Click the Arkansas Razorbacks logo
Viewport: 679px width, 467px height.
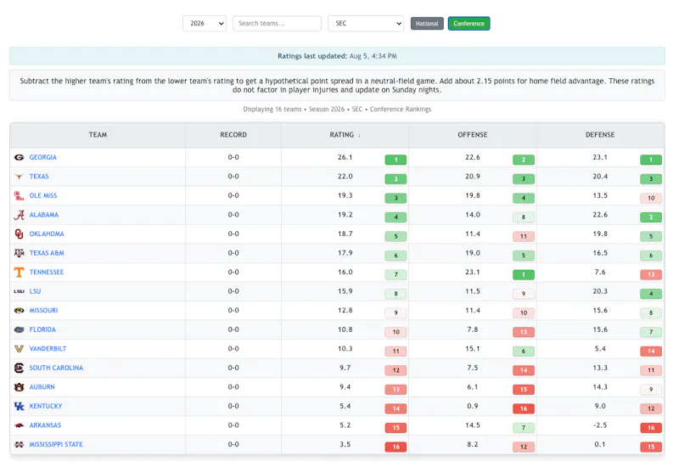[19, 425]
